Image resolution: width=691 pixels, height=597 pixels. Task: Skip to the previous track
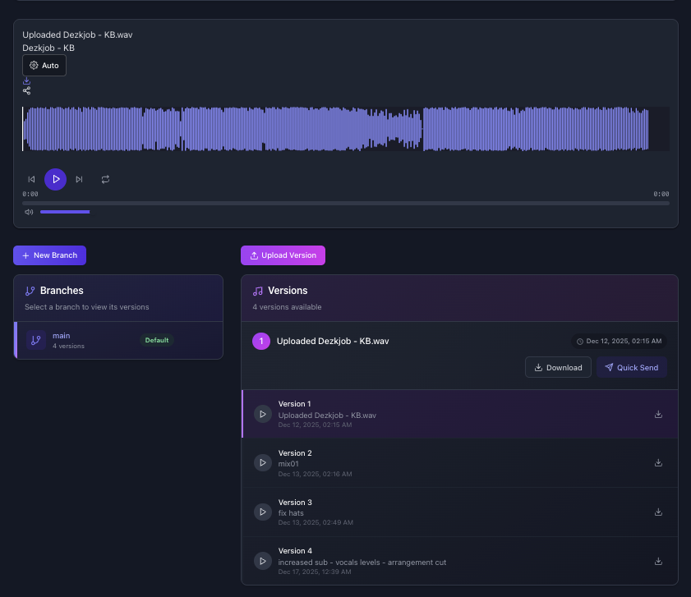[x=31, y=179]
